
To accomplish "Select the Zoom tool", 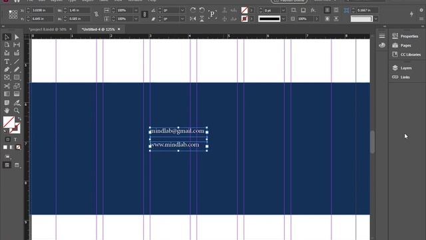I will click(17, 111).
